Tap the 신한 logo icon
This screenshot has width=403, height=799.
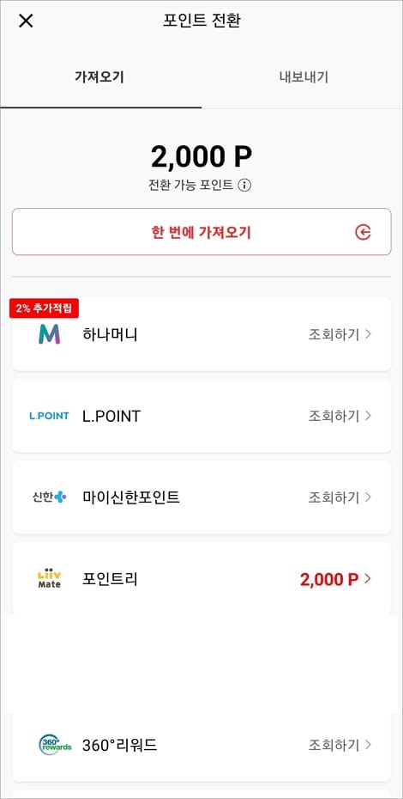(50, 497)
